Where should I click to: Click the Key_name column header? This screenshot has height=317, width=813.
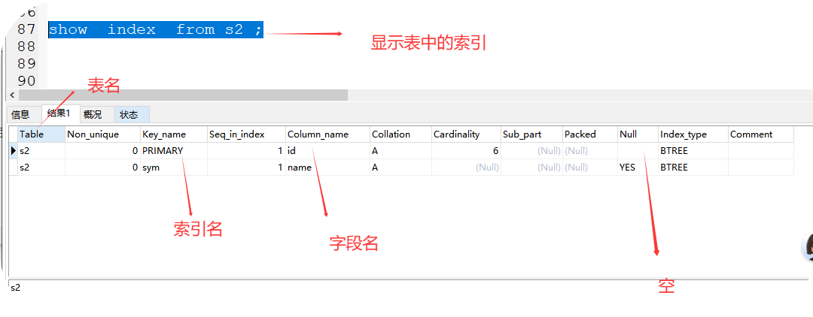coord(174,134)
